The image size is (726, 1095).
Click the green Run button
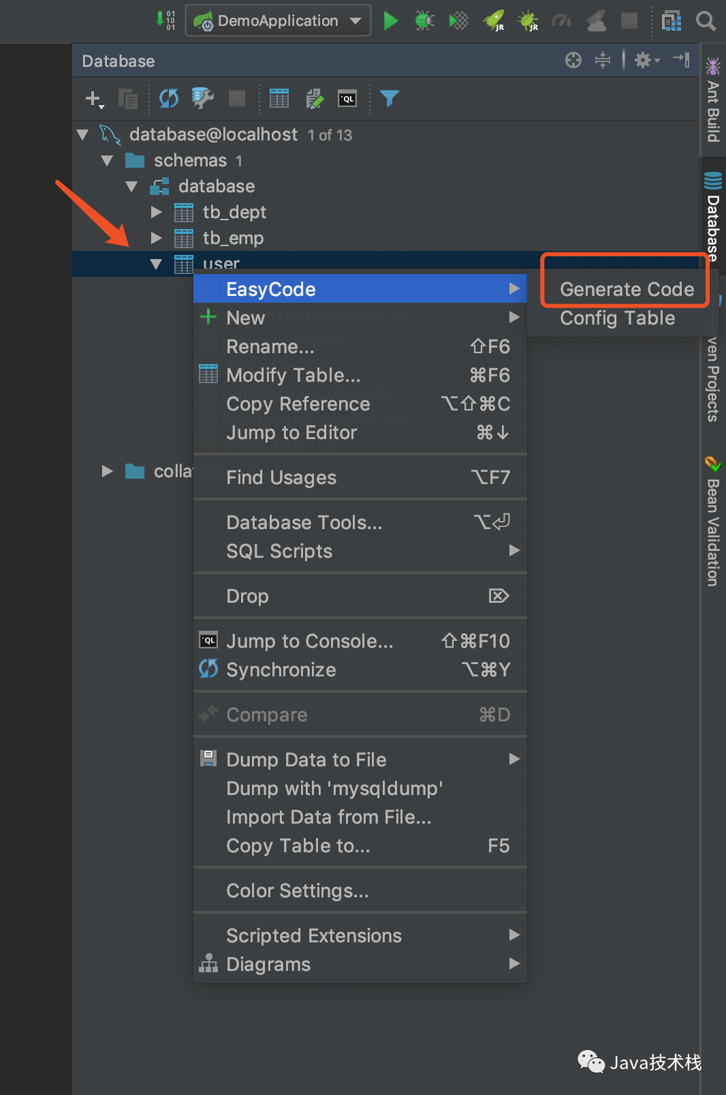pos(390,21)
